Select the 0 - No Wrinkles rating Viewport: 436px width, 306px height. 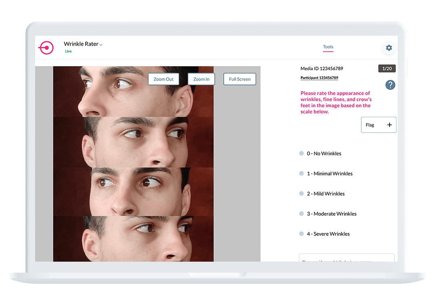click(x=301, y=153)
